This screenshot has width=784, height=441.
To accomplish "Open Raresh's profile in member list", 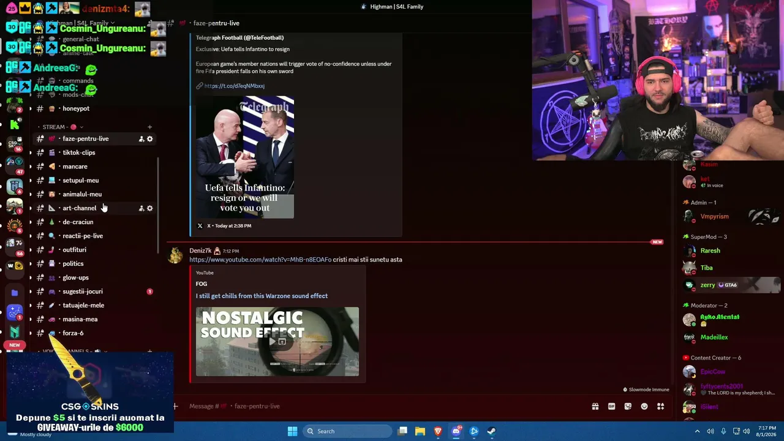I will [x=710, y=251].
